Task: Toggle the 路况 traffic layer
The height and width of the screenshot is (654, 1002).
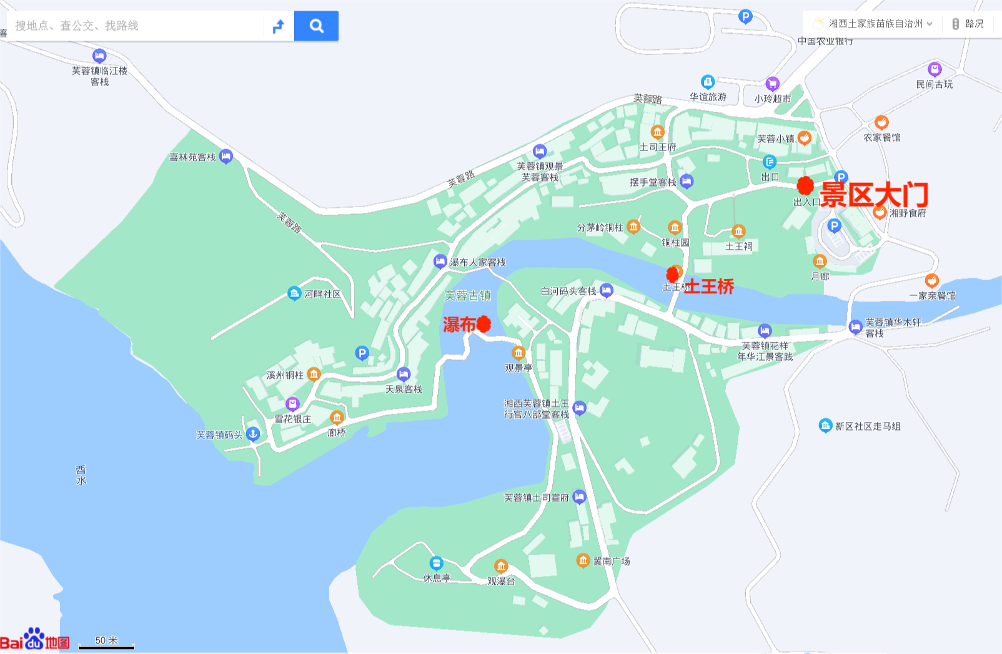Action: click(968, 24)
